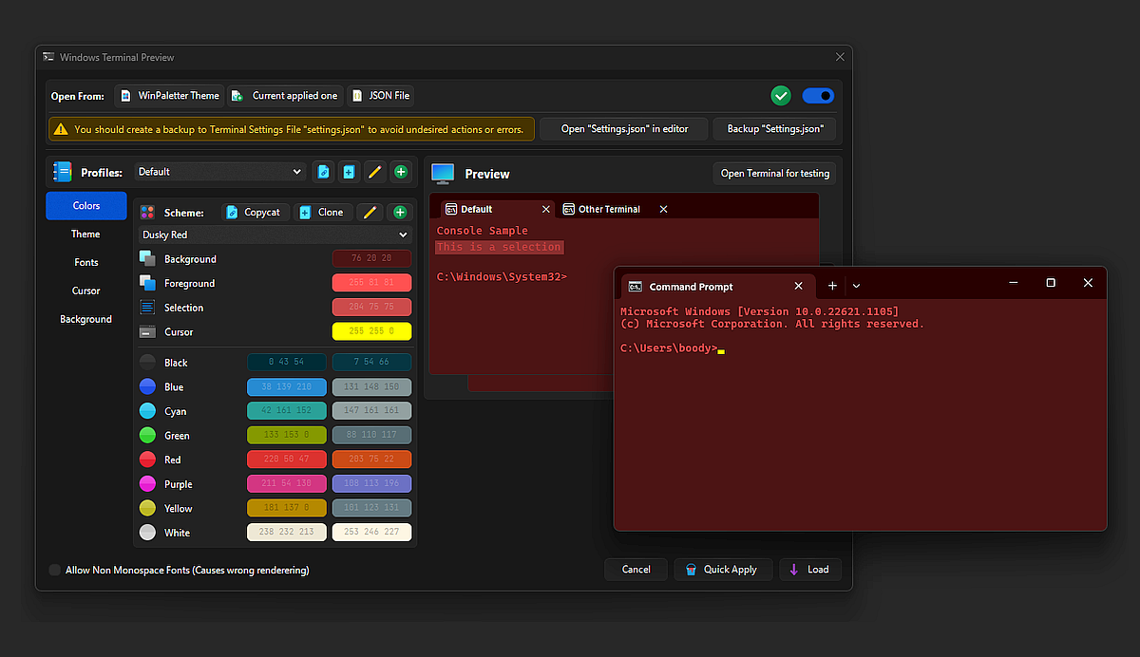Click the Profiles notebook icon

pos(62,172)
